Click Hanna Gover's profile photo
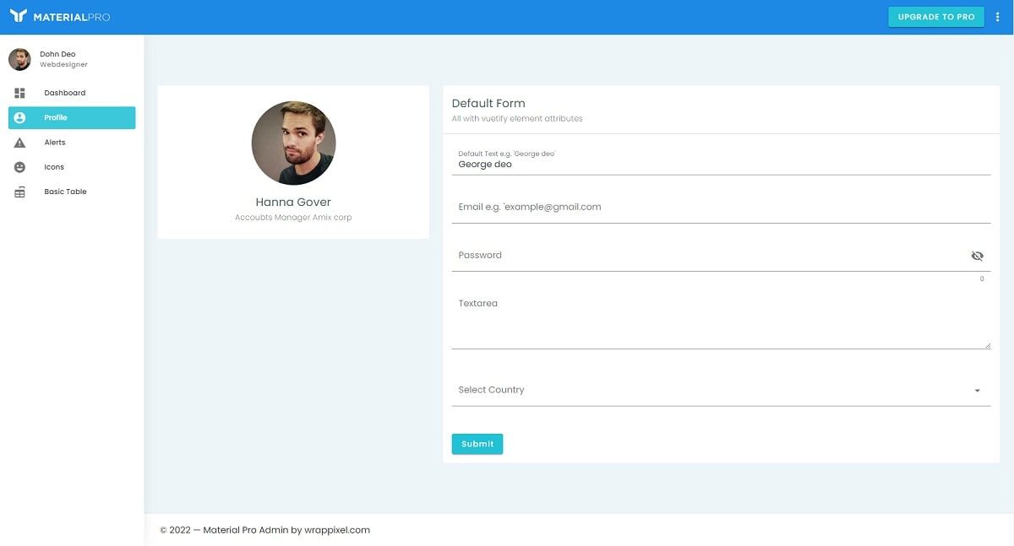This screenshot has width=1014, height=546. (x=293, y=143)
